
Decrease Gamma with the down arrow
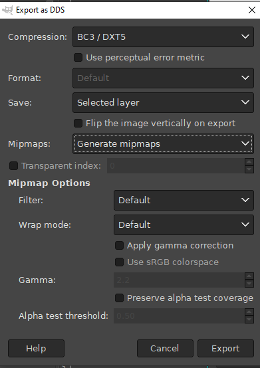tap(249, 284)
